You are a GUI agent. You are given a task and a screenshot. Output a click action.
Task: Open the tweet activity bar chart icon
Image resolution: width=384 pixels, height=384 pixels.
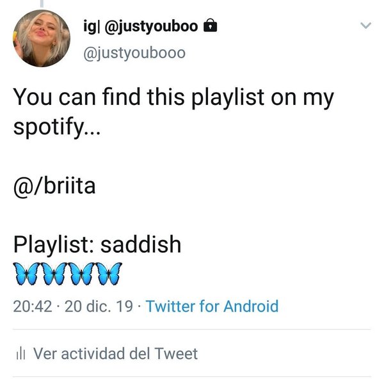point(21,354)
